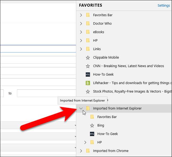This screenshot has height=157, width=172.
Task: Click the star icon next to CNN
Action: pos(88,66)
